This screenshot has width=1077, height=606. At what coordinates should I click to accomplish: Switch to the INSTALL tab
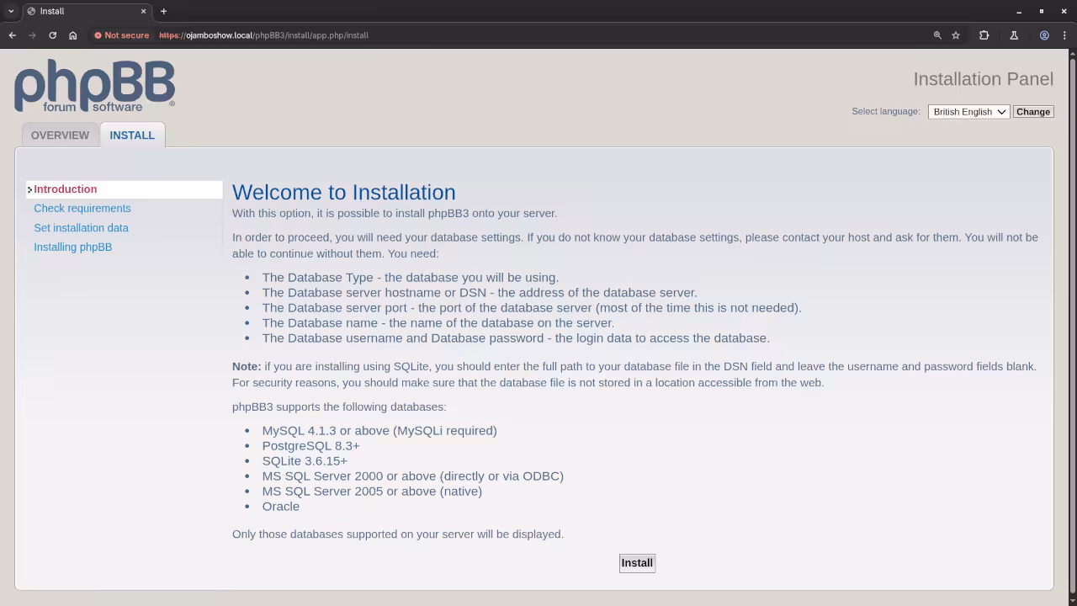click(132, 135)
